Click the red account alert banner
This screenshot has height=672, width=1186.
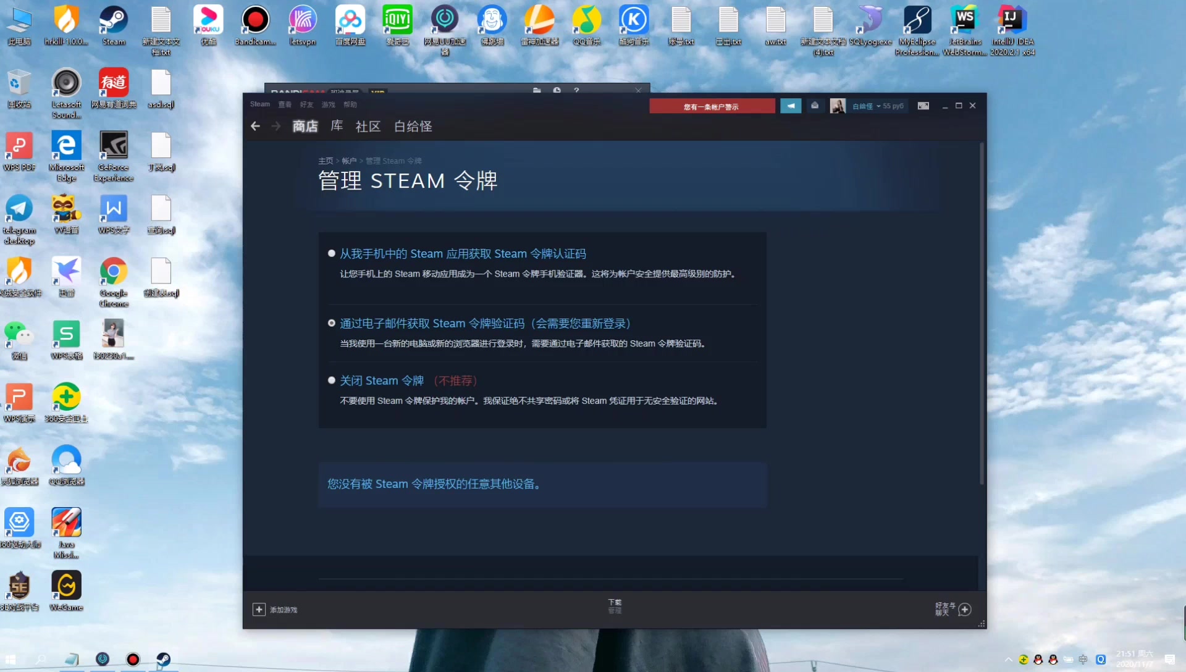pyautogui.click(x=712, y=106)
